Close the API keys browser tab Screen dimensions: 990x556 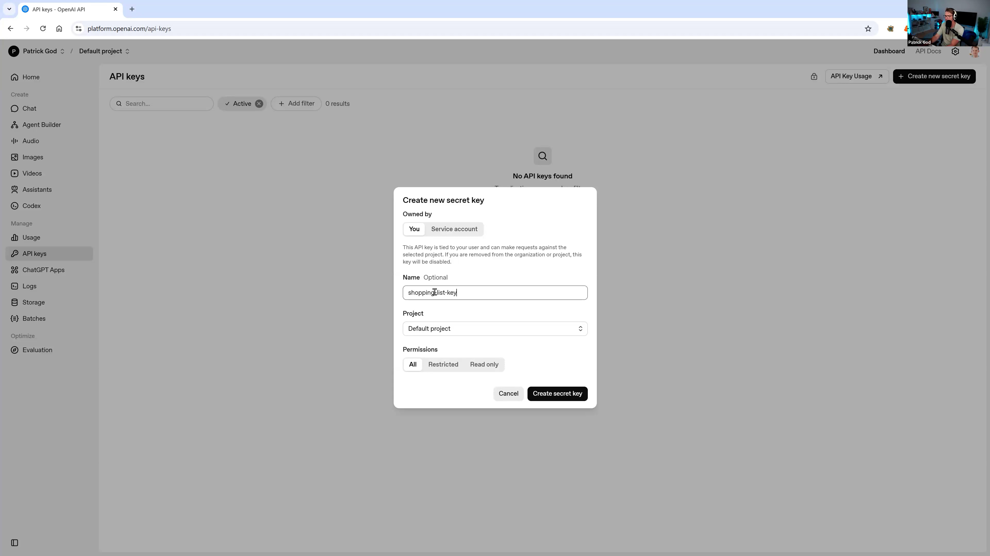coord(115,9)
